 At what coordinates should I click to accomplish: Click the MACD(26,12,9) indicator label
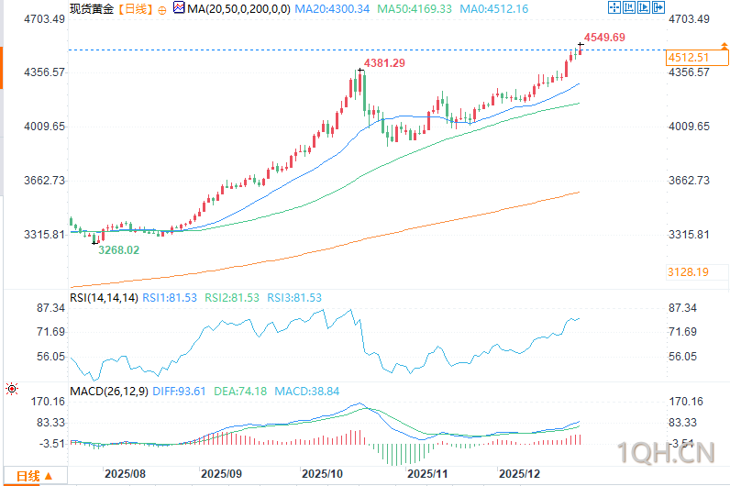[109, 392]
